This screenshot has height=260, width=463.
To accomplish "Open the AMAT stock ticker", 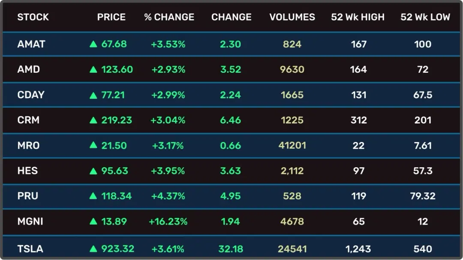I will [31, 44].
